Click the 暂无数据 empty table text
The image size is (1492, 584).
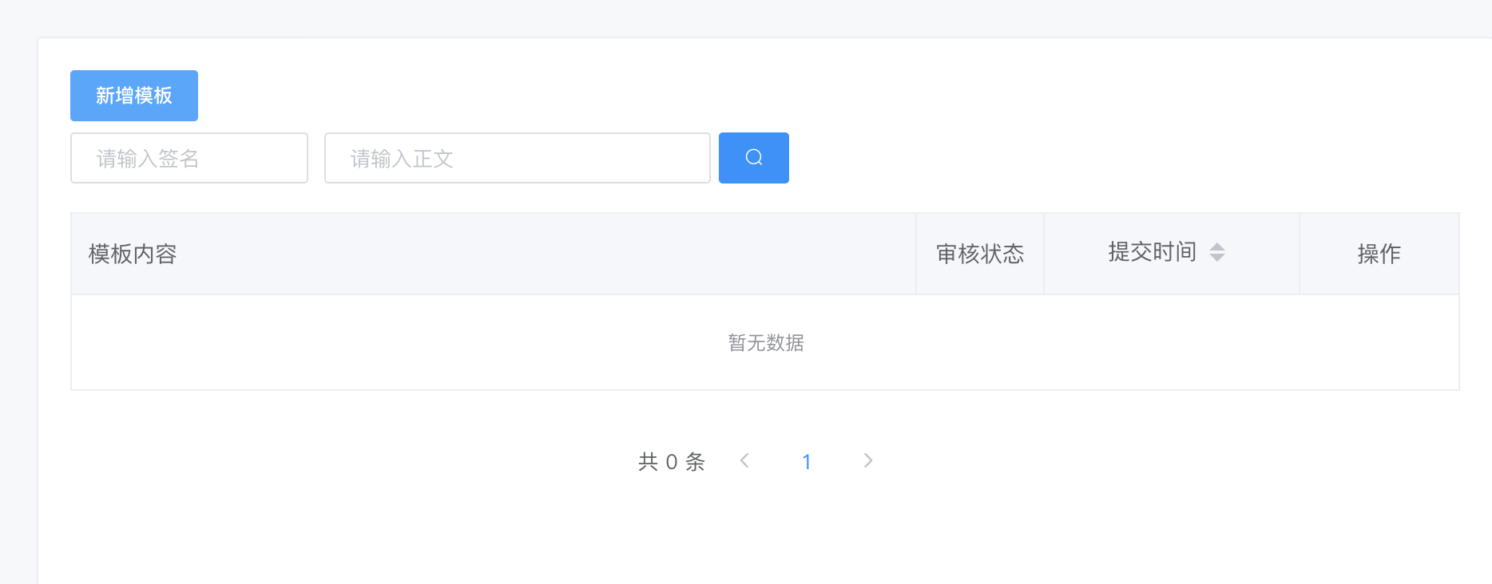pos(766,342)
